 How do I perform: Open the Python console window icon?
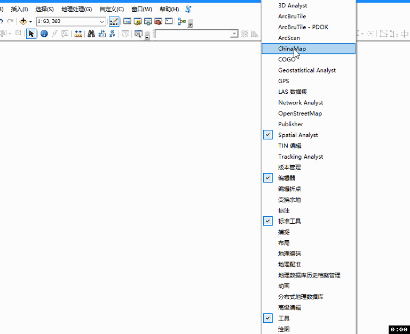(x=169, y=21)
